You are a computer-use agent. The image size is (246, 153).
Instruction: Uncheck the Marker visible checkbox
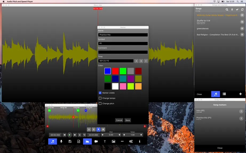pyautogui.click(x=100, y=93)
